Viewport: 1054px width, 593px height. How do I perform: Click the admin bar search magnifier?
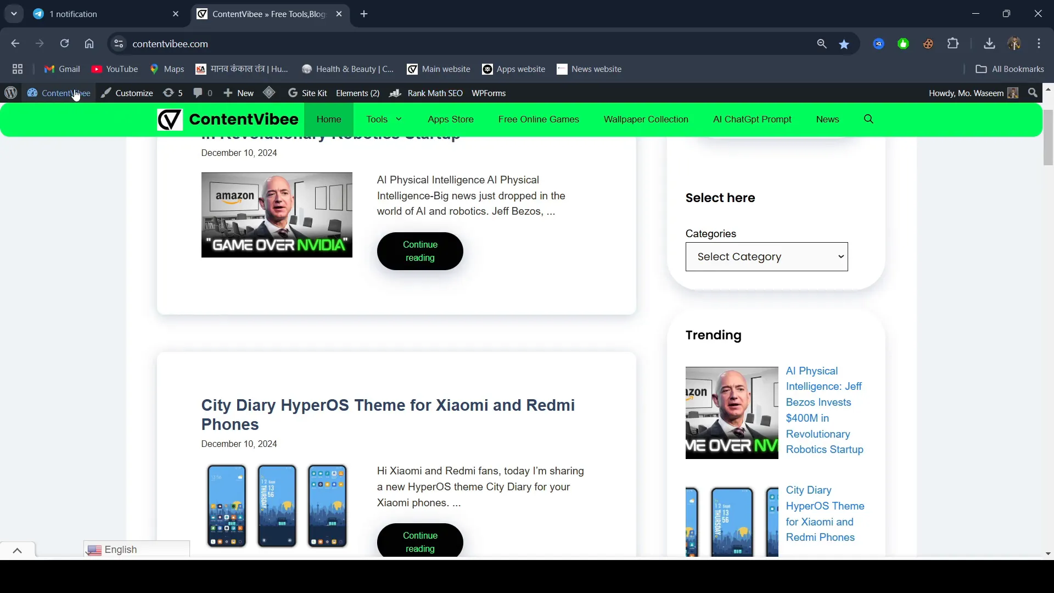click(x=1033, y=93)
